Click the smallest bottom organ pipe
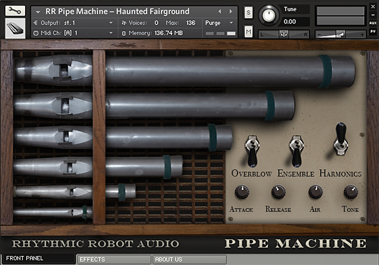This screenshot has width=379, height=265. 53,212
